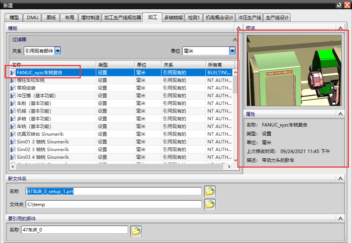Select the 车削（基本功能）template row
This screenshot has height=243, width=352.
(x=121, y=103)
